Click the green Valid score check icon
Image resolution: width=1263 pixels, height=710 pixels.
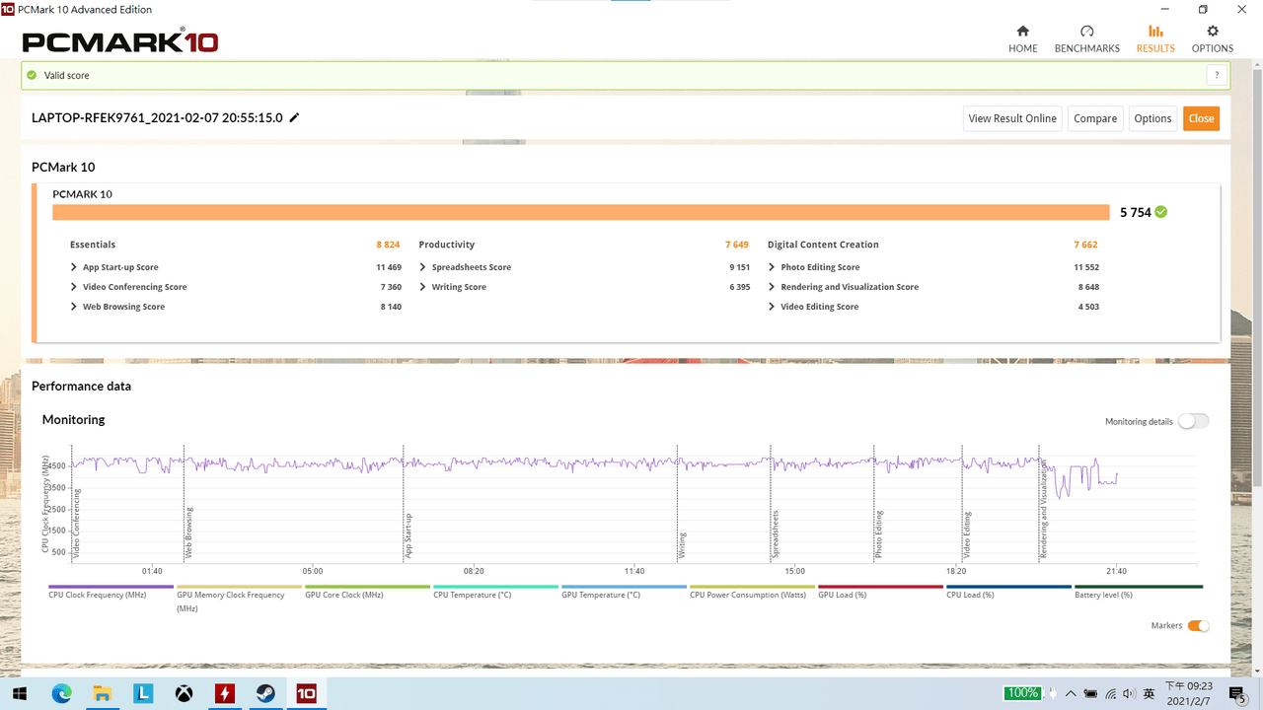coord(32,75)
